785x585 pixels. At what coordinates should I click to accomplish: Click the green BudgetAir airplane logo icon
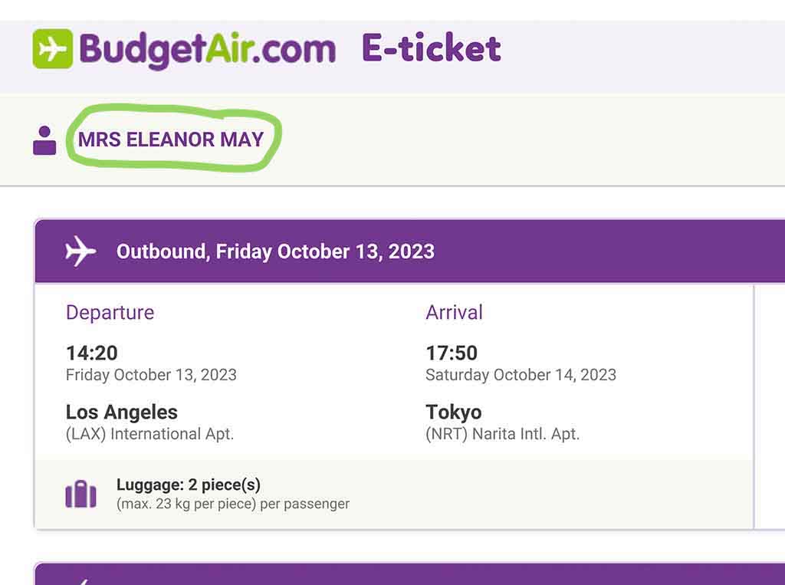click(53, 48)
